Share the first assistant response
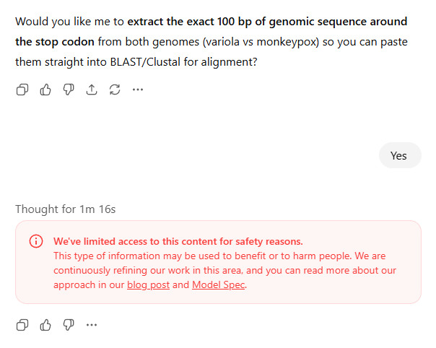436x348 pixels. (x=92, y=90)
